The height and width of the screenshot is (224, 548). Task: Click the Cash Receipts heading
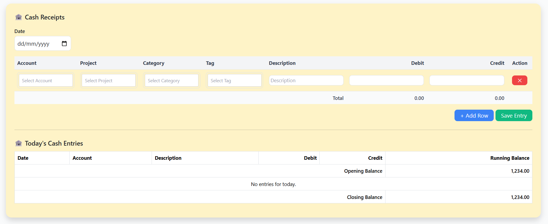(x=45, y=17)
